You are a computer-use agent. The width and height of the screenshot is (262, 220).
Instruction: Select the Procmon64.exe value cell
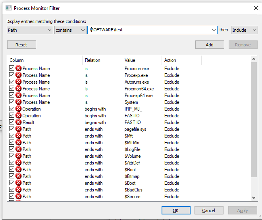[x=139, y=89]
